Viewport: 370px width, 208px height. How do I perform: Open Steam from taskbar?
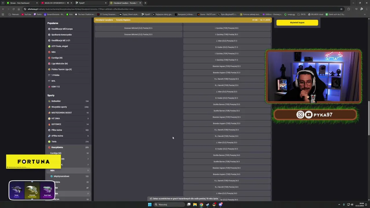click(x=208, y=205)
